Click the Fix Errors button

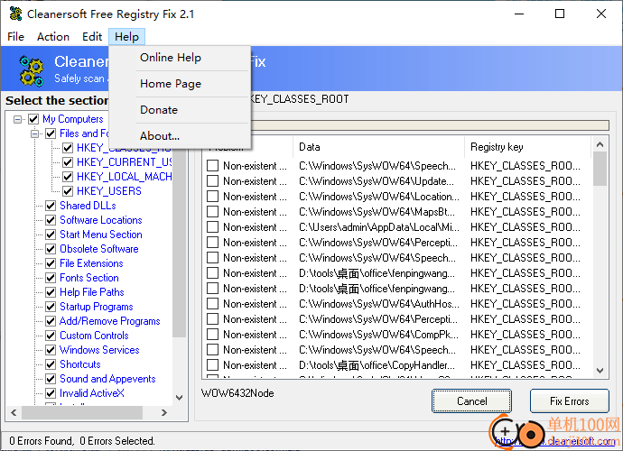click(570, 401)
